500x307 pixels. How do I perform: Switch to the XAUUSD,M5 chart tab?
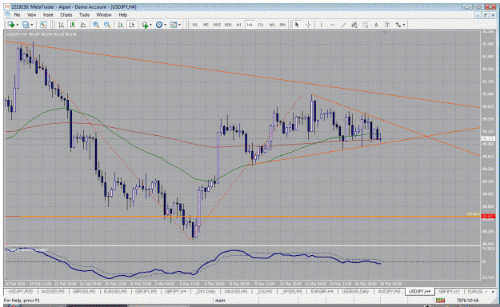pos(236,292)
